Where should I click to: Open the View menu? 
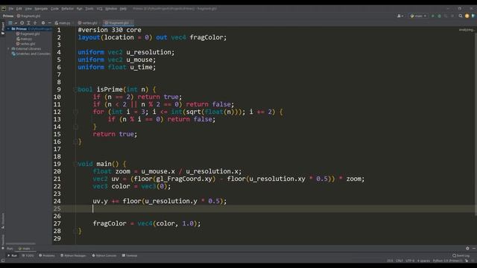(x=28, y=8)
